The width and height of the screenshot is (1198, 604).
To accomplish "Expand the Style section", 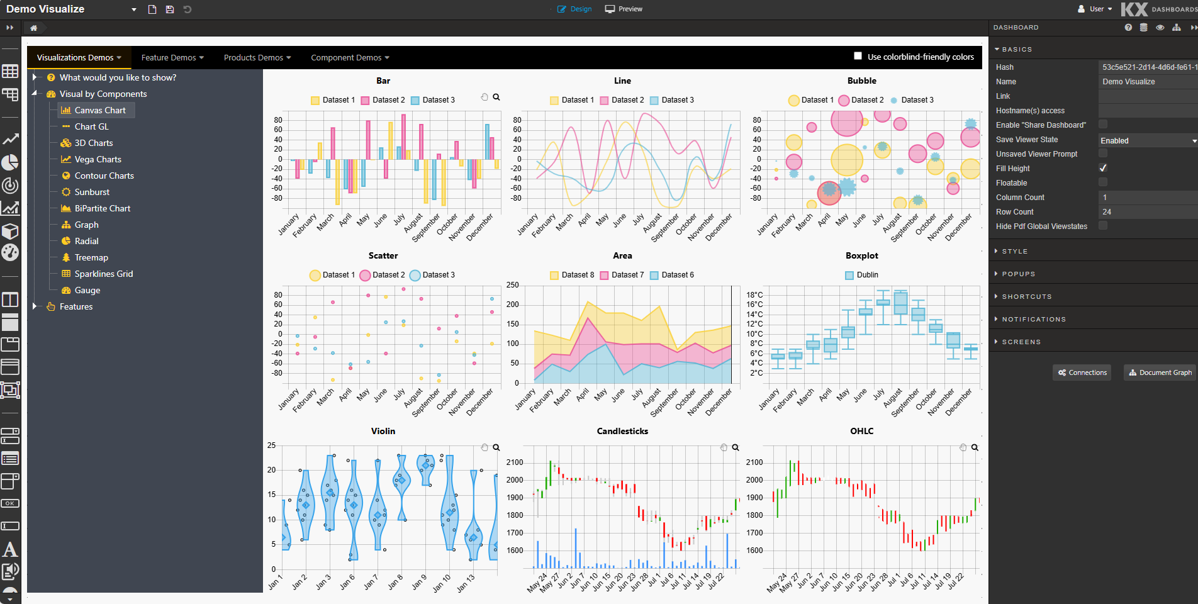I will click(x=1014, y=251).
